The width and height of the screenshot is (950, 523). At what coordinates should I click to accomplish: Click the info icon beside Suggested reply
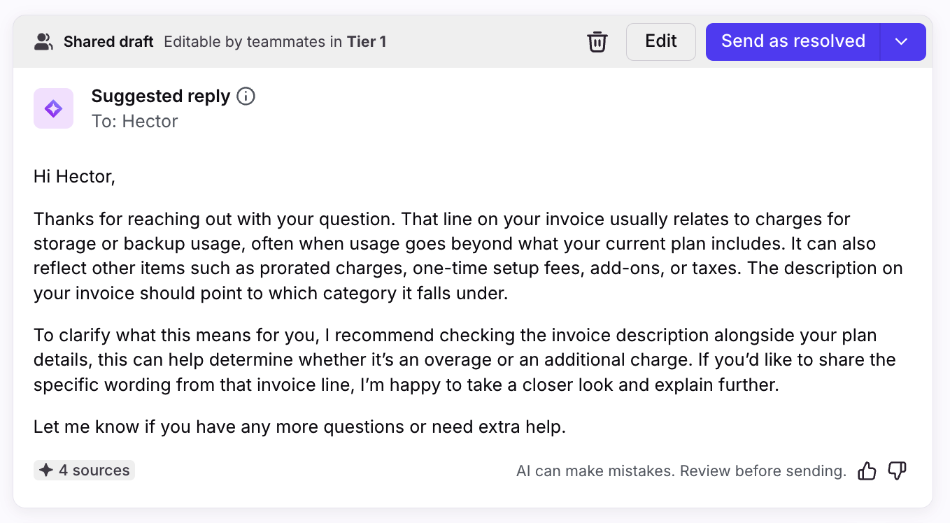246,96
